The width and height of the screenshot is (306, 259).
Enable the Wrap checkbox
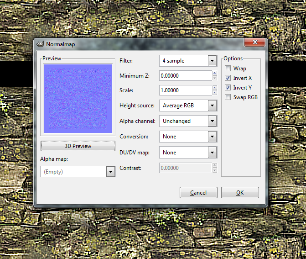pos(228,69)
